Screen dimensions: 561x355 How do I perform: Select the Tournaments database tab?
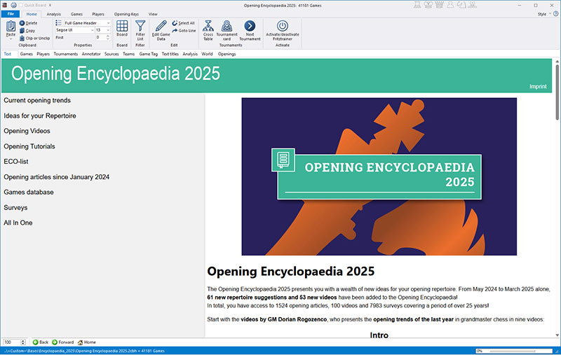[x=66, y=54]
